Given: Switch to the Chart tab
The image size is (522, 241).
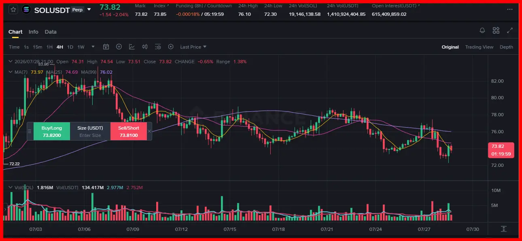Looking at the screenshot, I should [x=15, y=32].
